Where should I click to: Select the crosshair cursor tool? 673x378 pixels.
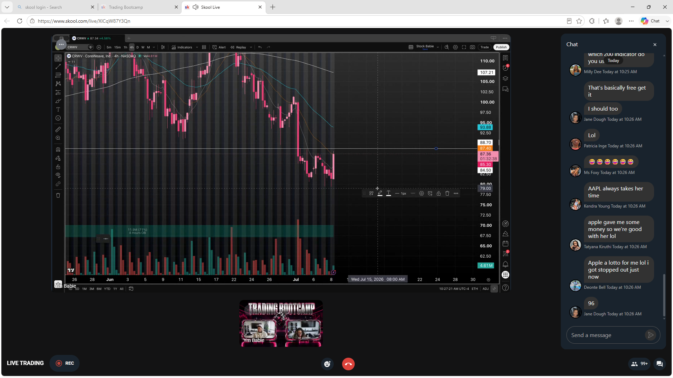click(x=58, y=58)
